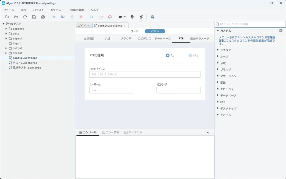Close the config.settings tab
The image size is (286, 179).
[125, 26]
